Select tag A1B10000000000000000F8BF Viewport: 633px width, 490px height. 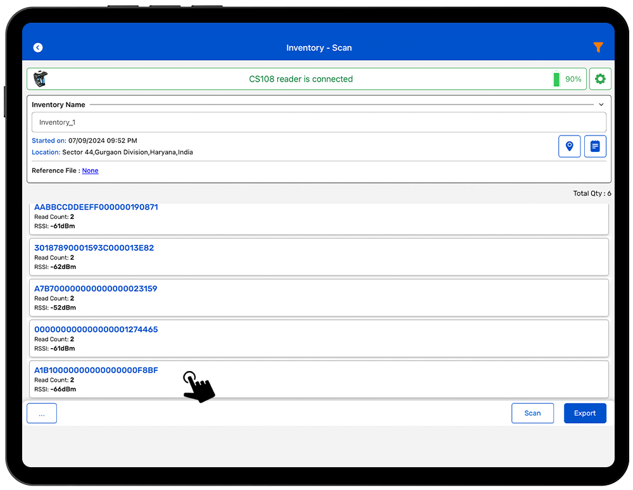click(x=96, y=370)
